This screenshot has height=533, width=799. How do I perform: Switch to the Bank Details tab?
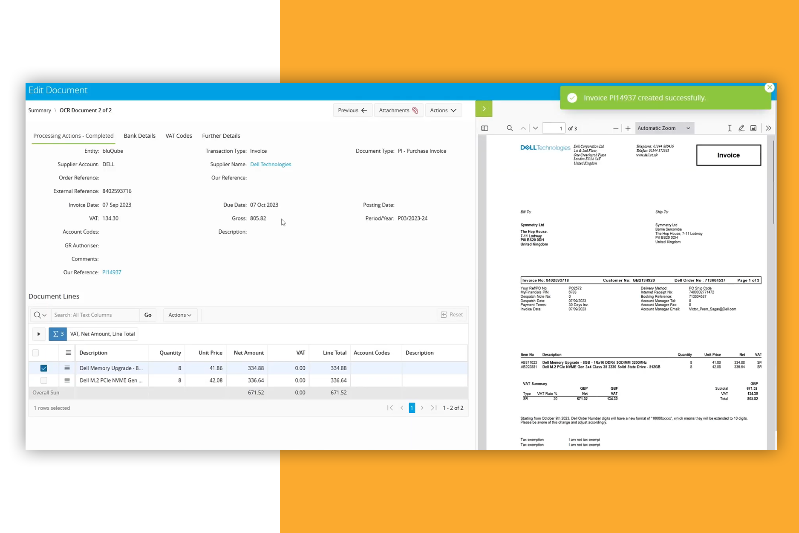[139, 136]
